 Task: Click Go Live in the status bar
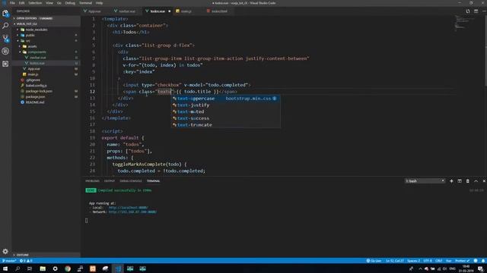374,261
